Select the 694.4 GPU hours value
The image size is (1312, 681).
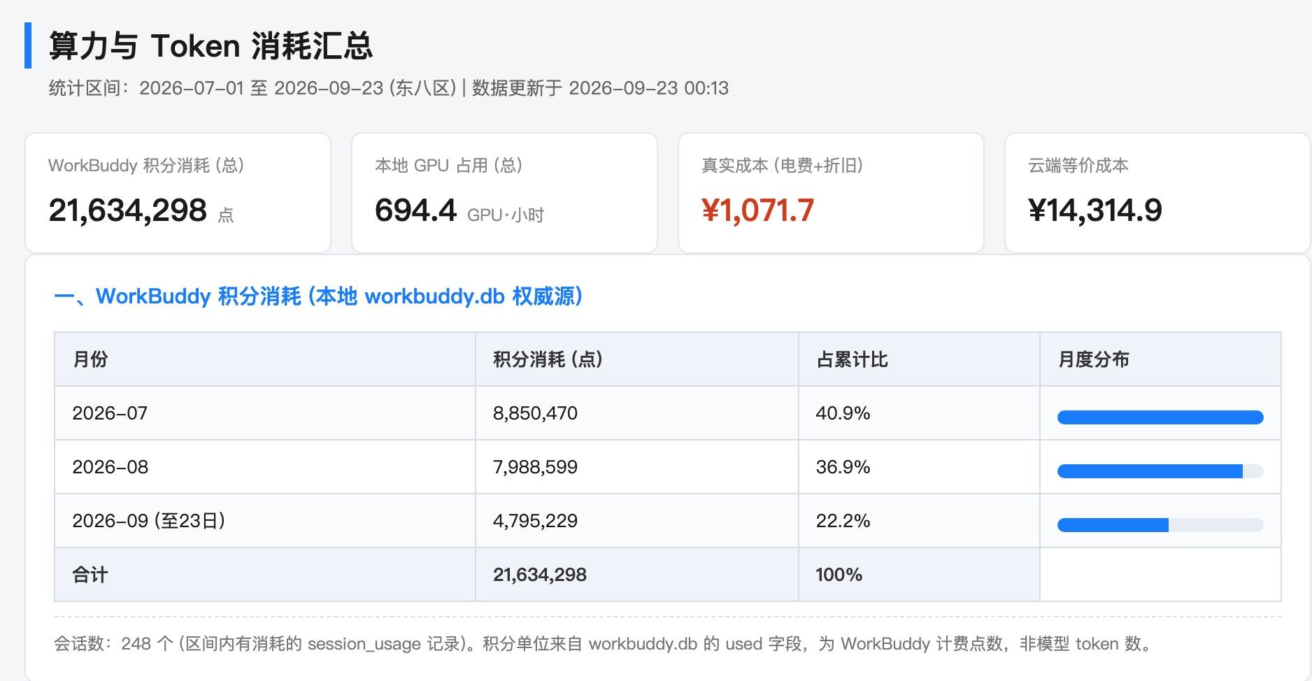(x=415, y=210)
